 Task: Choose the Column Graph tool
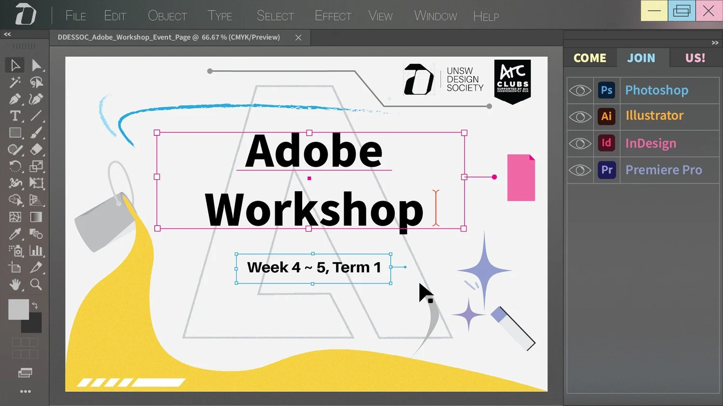click(x=36, y=251)
